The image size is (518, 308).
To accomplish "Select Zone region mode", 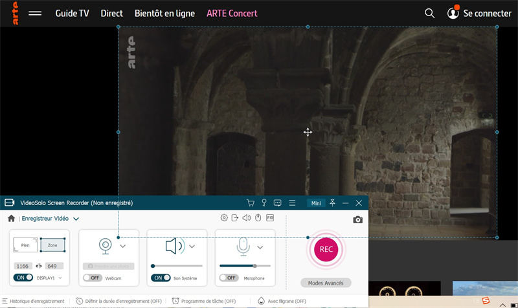I will (x=52, y=245).
